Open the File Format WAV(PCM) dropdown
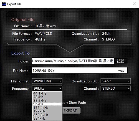Viewport: 139px width, 121px height. pyautogui.click(x=47, y=81)
